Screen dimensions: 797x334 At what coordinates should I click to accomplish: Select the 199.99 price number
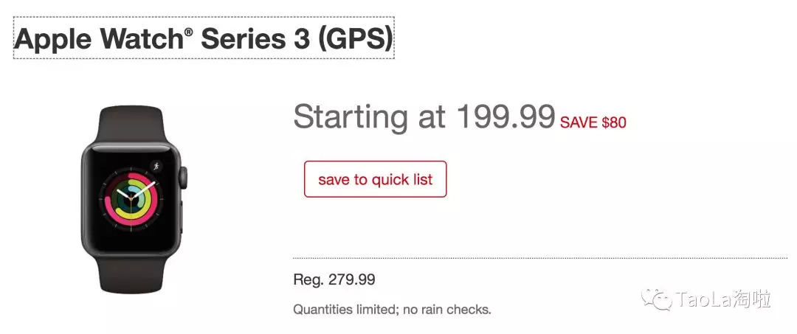coord(506,116)
